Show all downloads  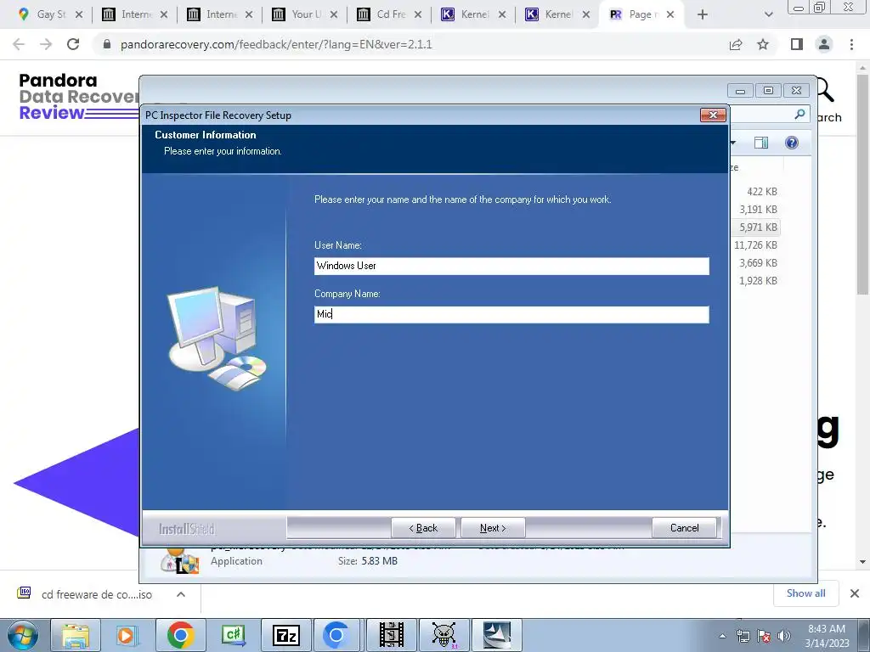point(805,593)
